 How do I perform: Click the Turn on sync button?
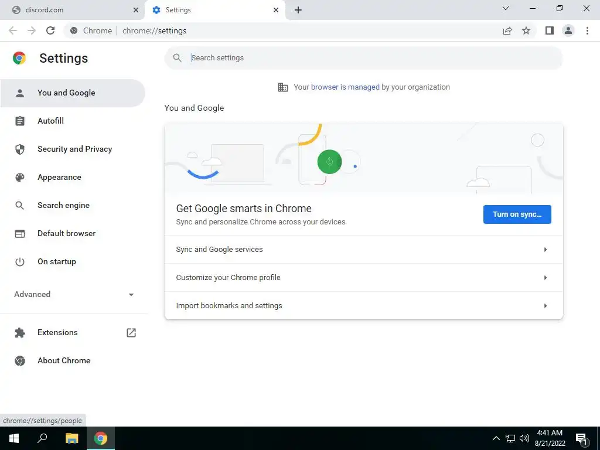click(517, 214)
